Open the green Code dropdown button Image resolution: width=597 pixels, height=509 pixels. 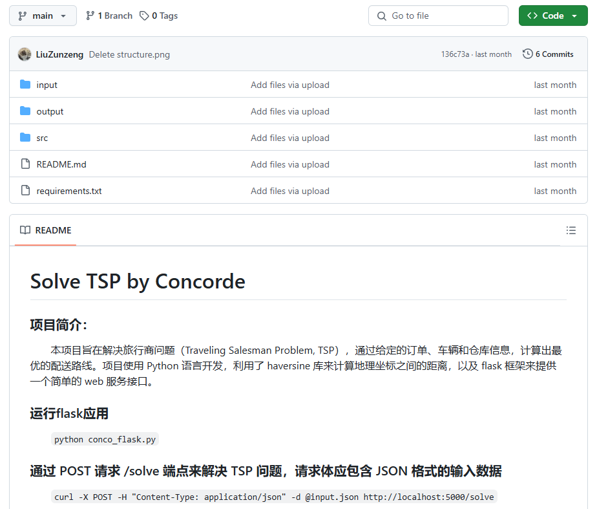coord(553,16)
